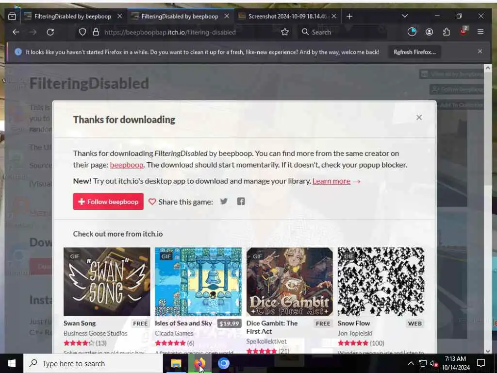Open the Dice Gambit: The First Act link

tap(272, 327)
